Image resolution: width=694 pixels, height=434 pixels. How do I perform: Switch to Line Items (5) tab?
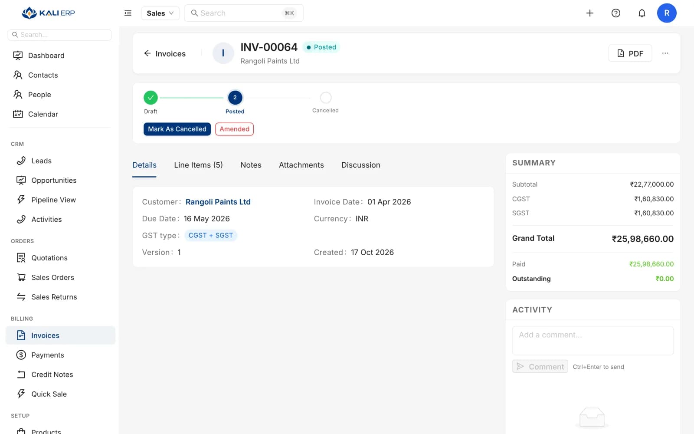pos(198,165)
